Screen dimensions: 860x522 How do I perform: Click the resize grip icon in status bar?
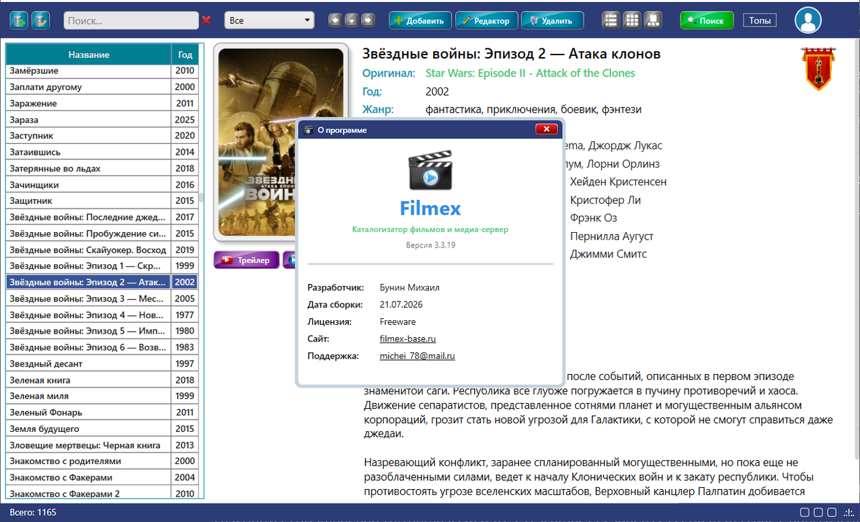coord(850,513)
